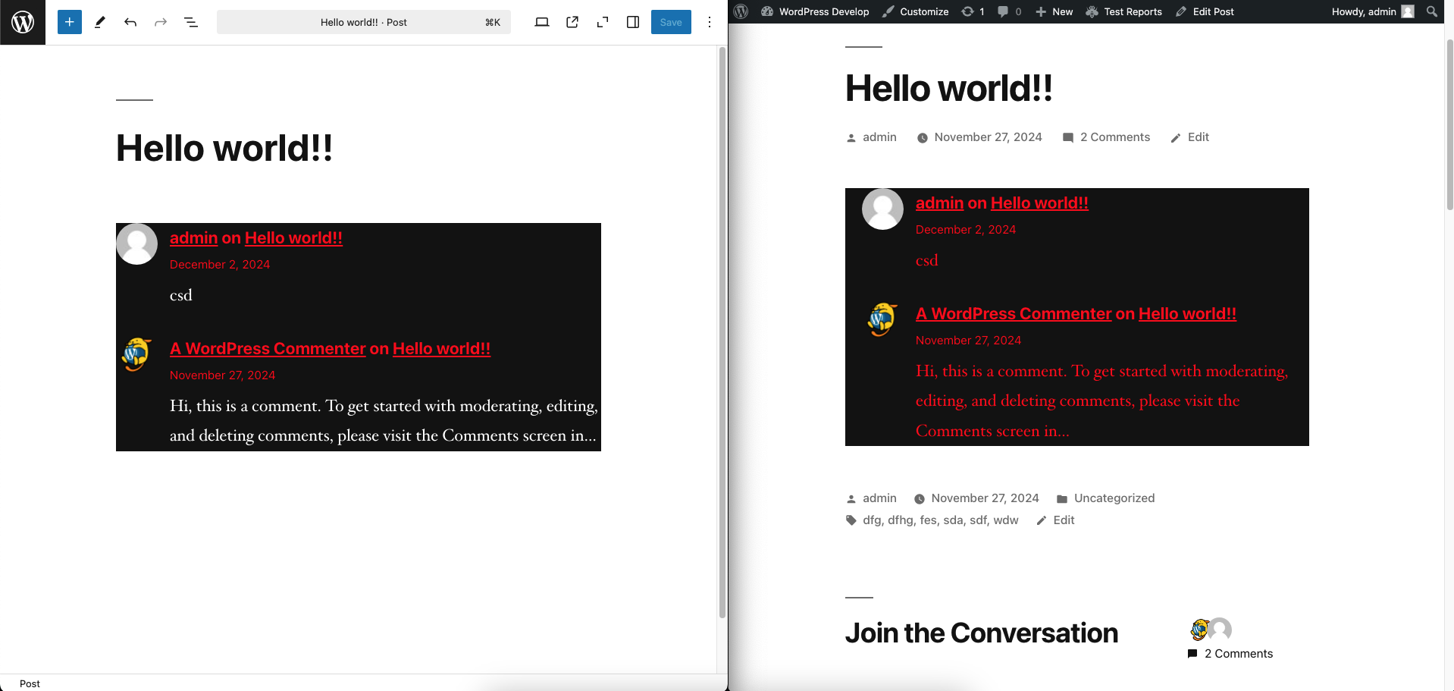Open the device preview laptop icon
This screenshot has width=1454, height=691.
(541, 22)
